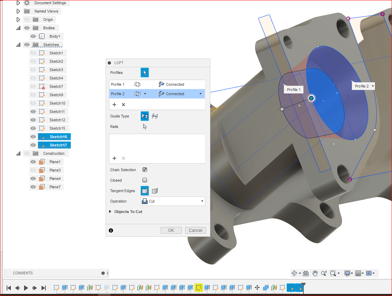This screenshot has height=296, width=392.
Task: Expand the Origin folder in the browser
Action: (x=18, y=20)
